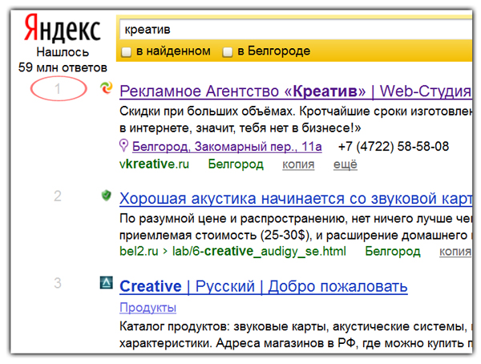Click the phone number '+7 (4722) 58-58-08'
481x364 pixels.
394,147
